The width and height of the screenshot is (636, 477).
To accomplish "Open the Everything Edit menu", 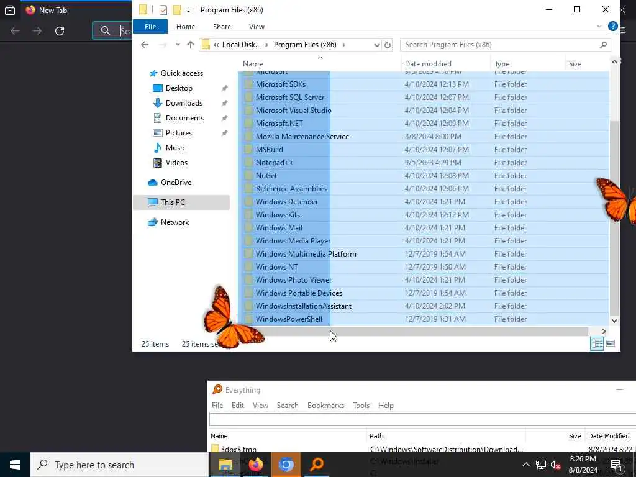I will pyautogui.click(x=238, y=406).
